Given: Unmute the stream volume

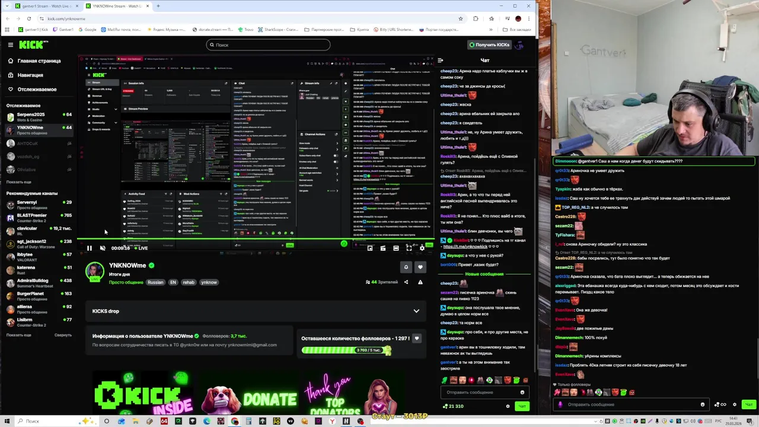Looking at the screenshot, I should click(x=103, y=248).
